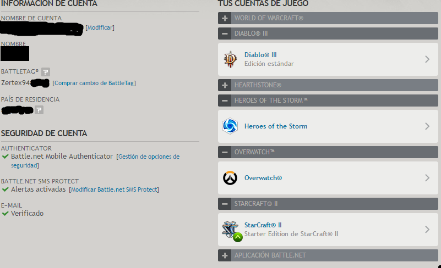
Task: Click the Diablo III game icon
Action: point(230,59)
